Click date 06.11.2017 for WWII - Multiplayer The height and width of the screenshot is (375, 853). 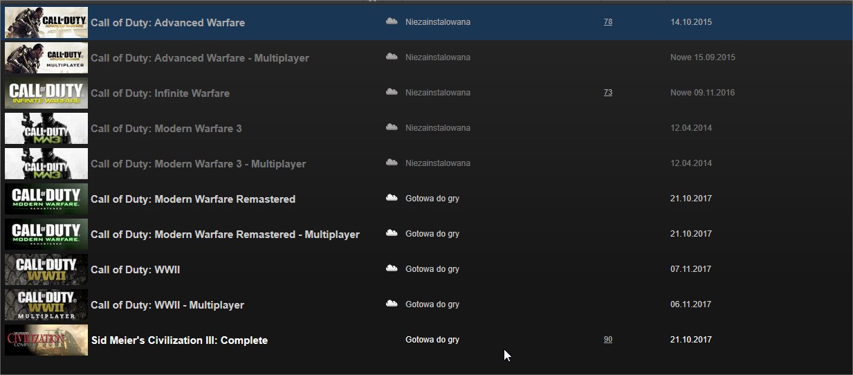[x=691, y=304]
